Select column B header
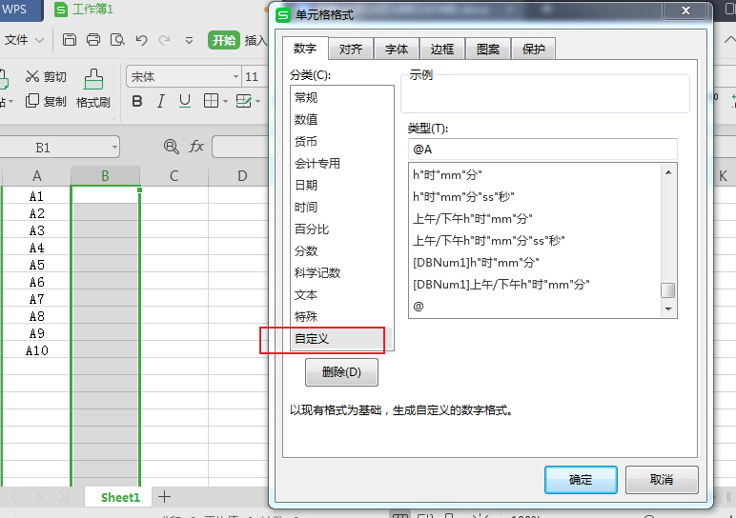 pyautogui.click(x=105, y=176)
